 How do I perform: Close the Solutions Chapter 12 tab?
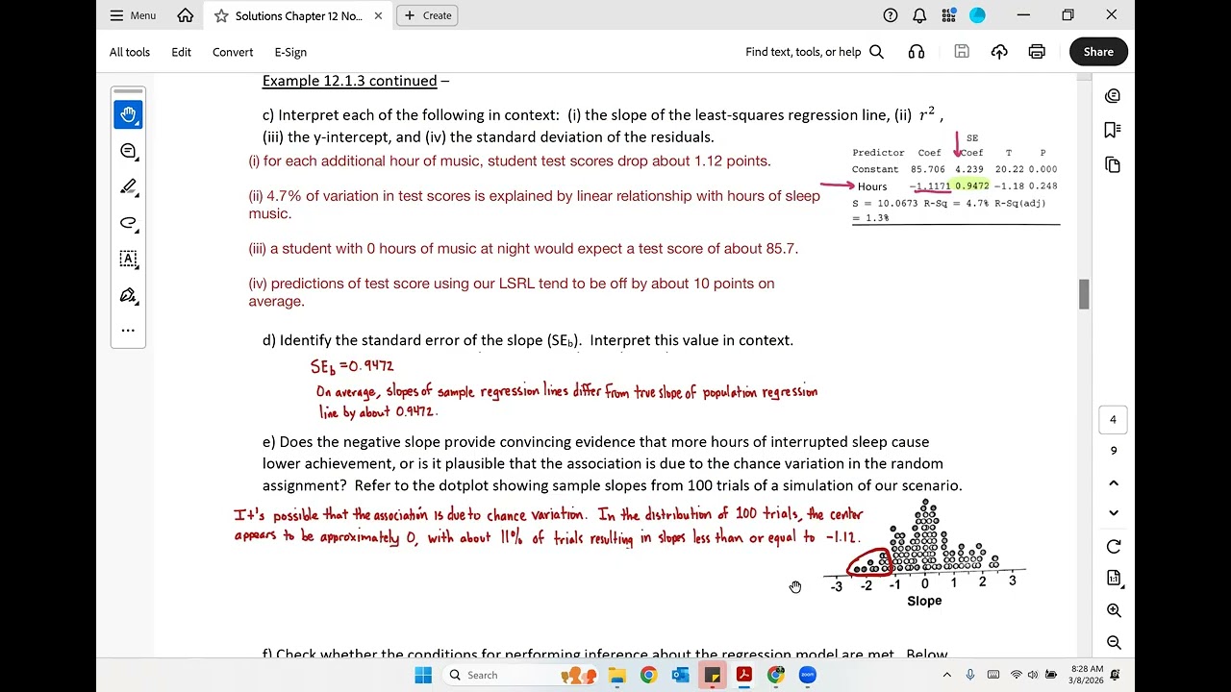coord(379,15)
